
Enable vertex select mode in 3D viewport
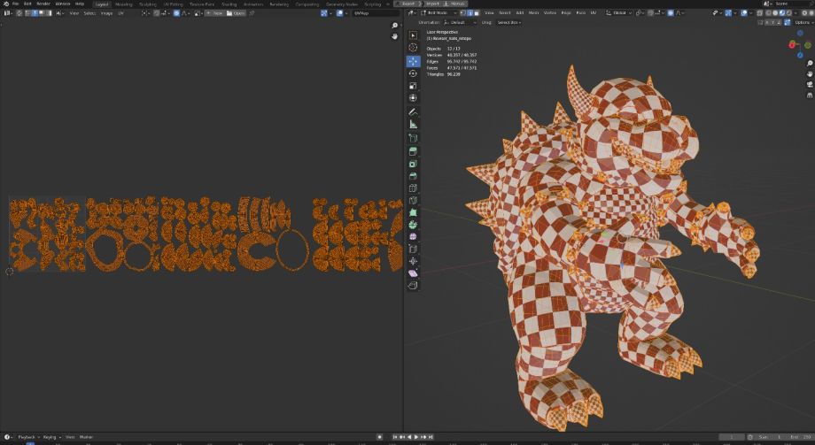pyautogui.click(x=462, y=13)
